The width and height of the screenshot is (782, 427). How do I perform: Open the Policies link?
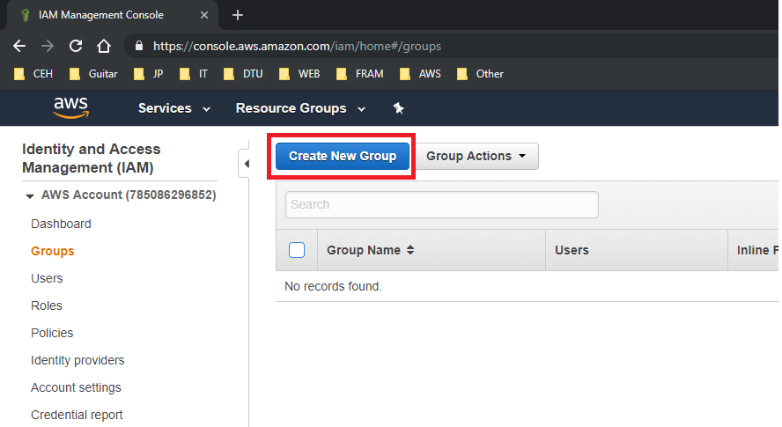[52, 333]
